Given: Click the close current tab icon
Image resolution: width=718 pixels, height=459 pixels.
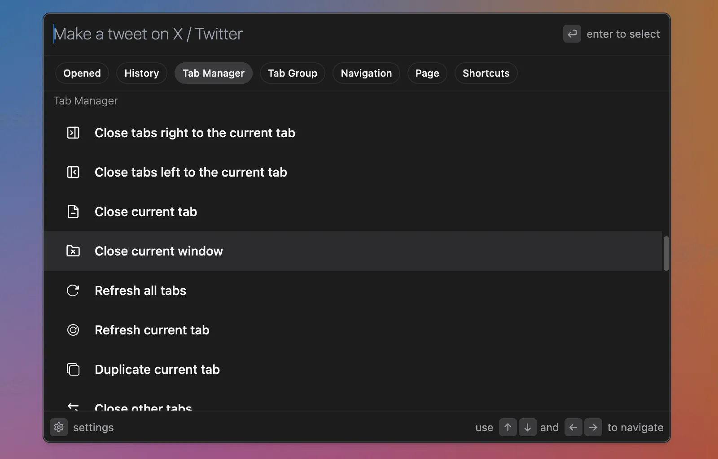Looking at the screenshot, I should (x=73, y=212).
